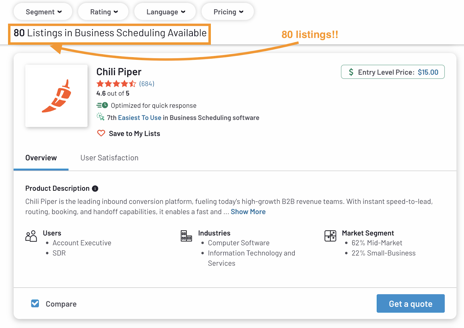Viewport: 464px width, 328px height.
Task: Click 'Information Technology and Services' entry
Action: [251, 258]
